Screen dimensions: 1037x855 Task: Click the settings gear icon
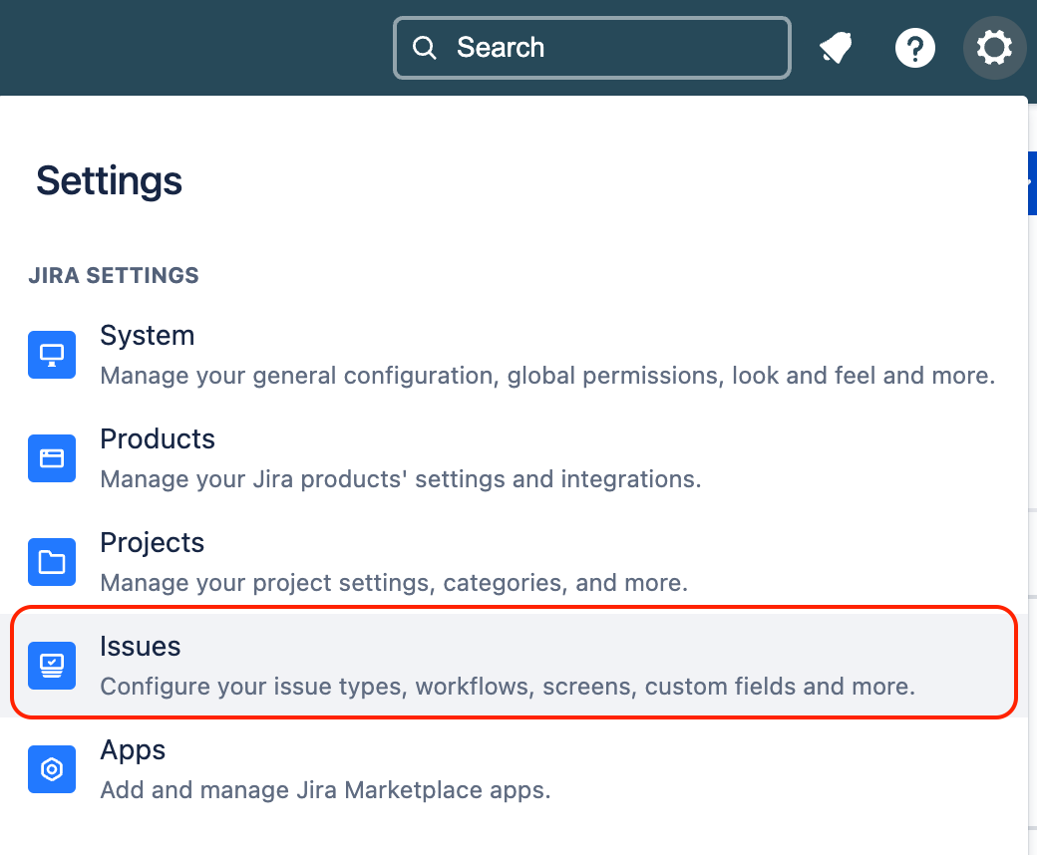pyautogui.click(x=994, y=48)
